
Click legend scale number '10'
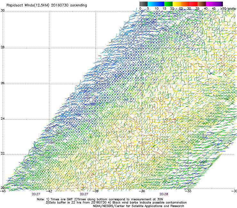pos(157,9)
